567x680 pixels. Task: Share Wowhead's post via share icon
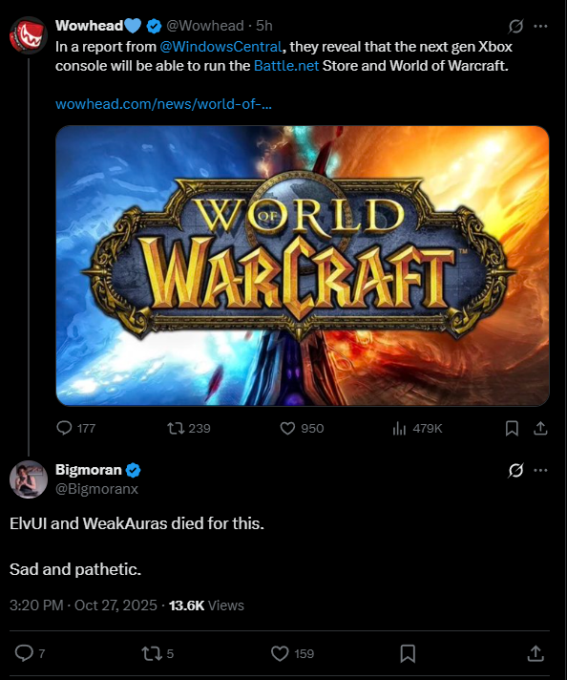point(540,429)
